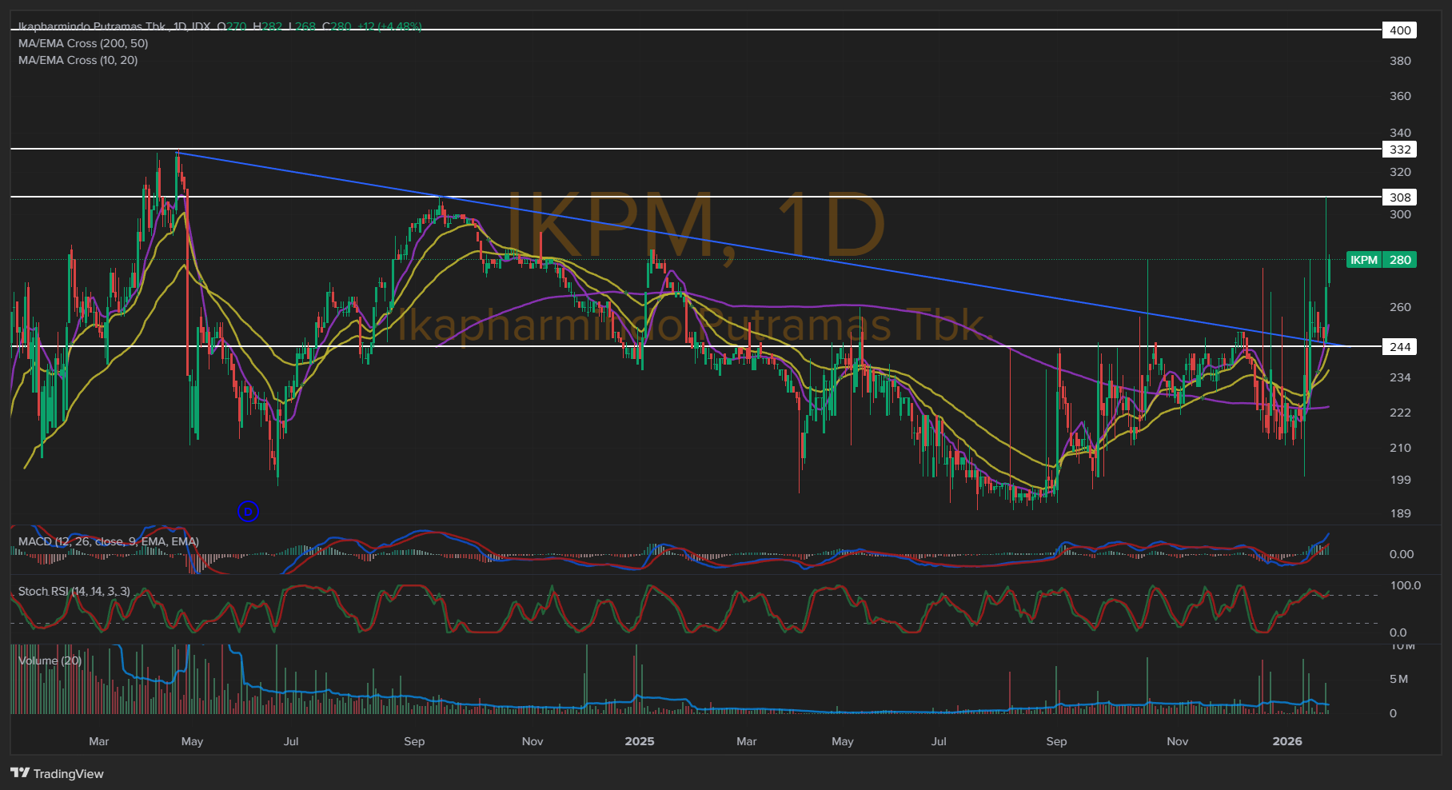Select the green IKPM 280 price label
This screenshot has width=1452, height=790.
pos(1381,260)
